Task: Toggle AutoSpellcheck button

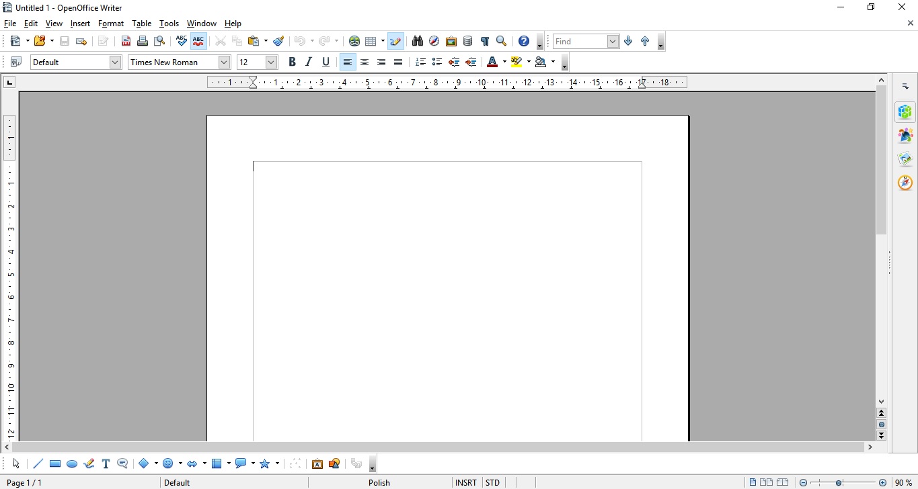Action: (198, 42)
